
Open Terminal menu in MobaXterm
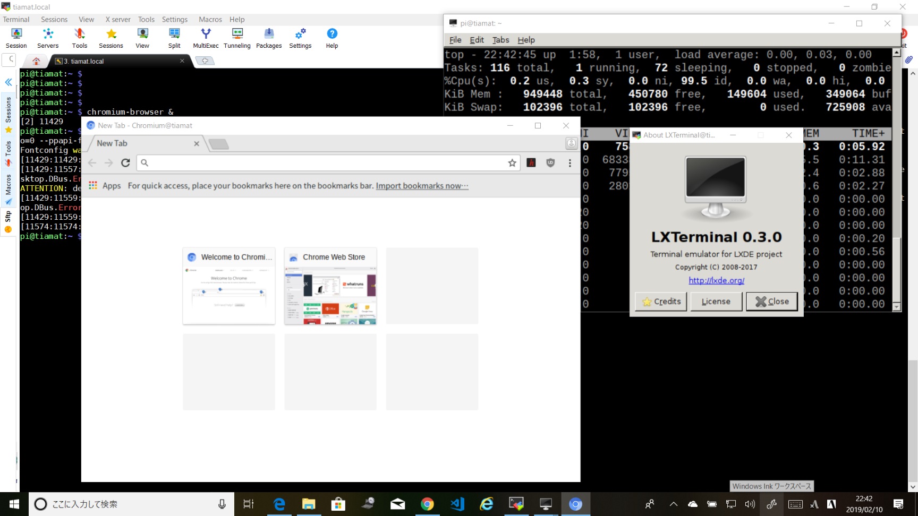point(16,20)
